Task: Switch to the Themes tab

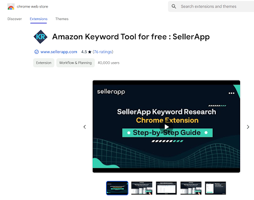Action: click(x=62, y=19)
